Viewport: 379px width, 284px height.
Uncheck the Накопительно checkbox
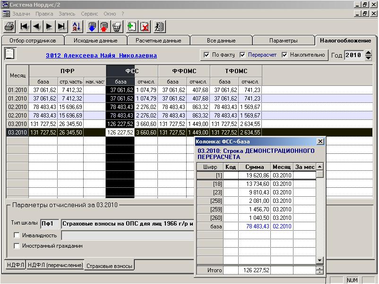[x=284, y=55]
